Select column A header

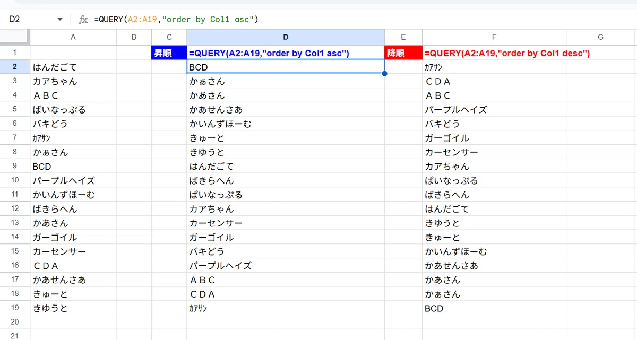click(x=73, y=37)
